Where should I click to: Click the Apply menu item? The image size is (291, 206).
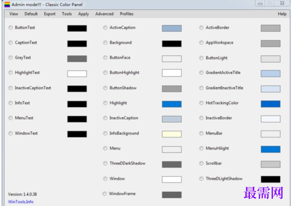pyautogui.click(x=84, y=14)
